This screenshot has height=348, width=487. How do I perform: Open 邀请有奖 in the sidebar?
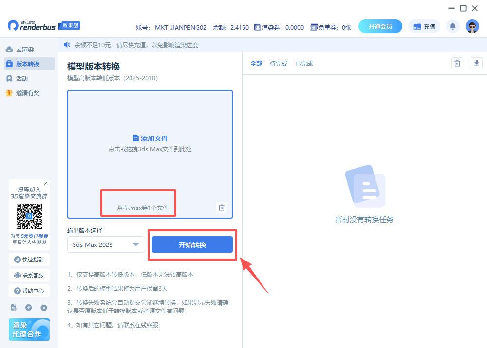pos(28,93)
